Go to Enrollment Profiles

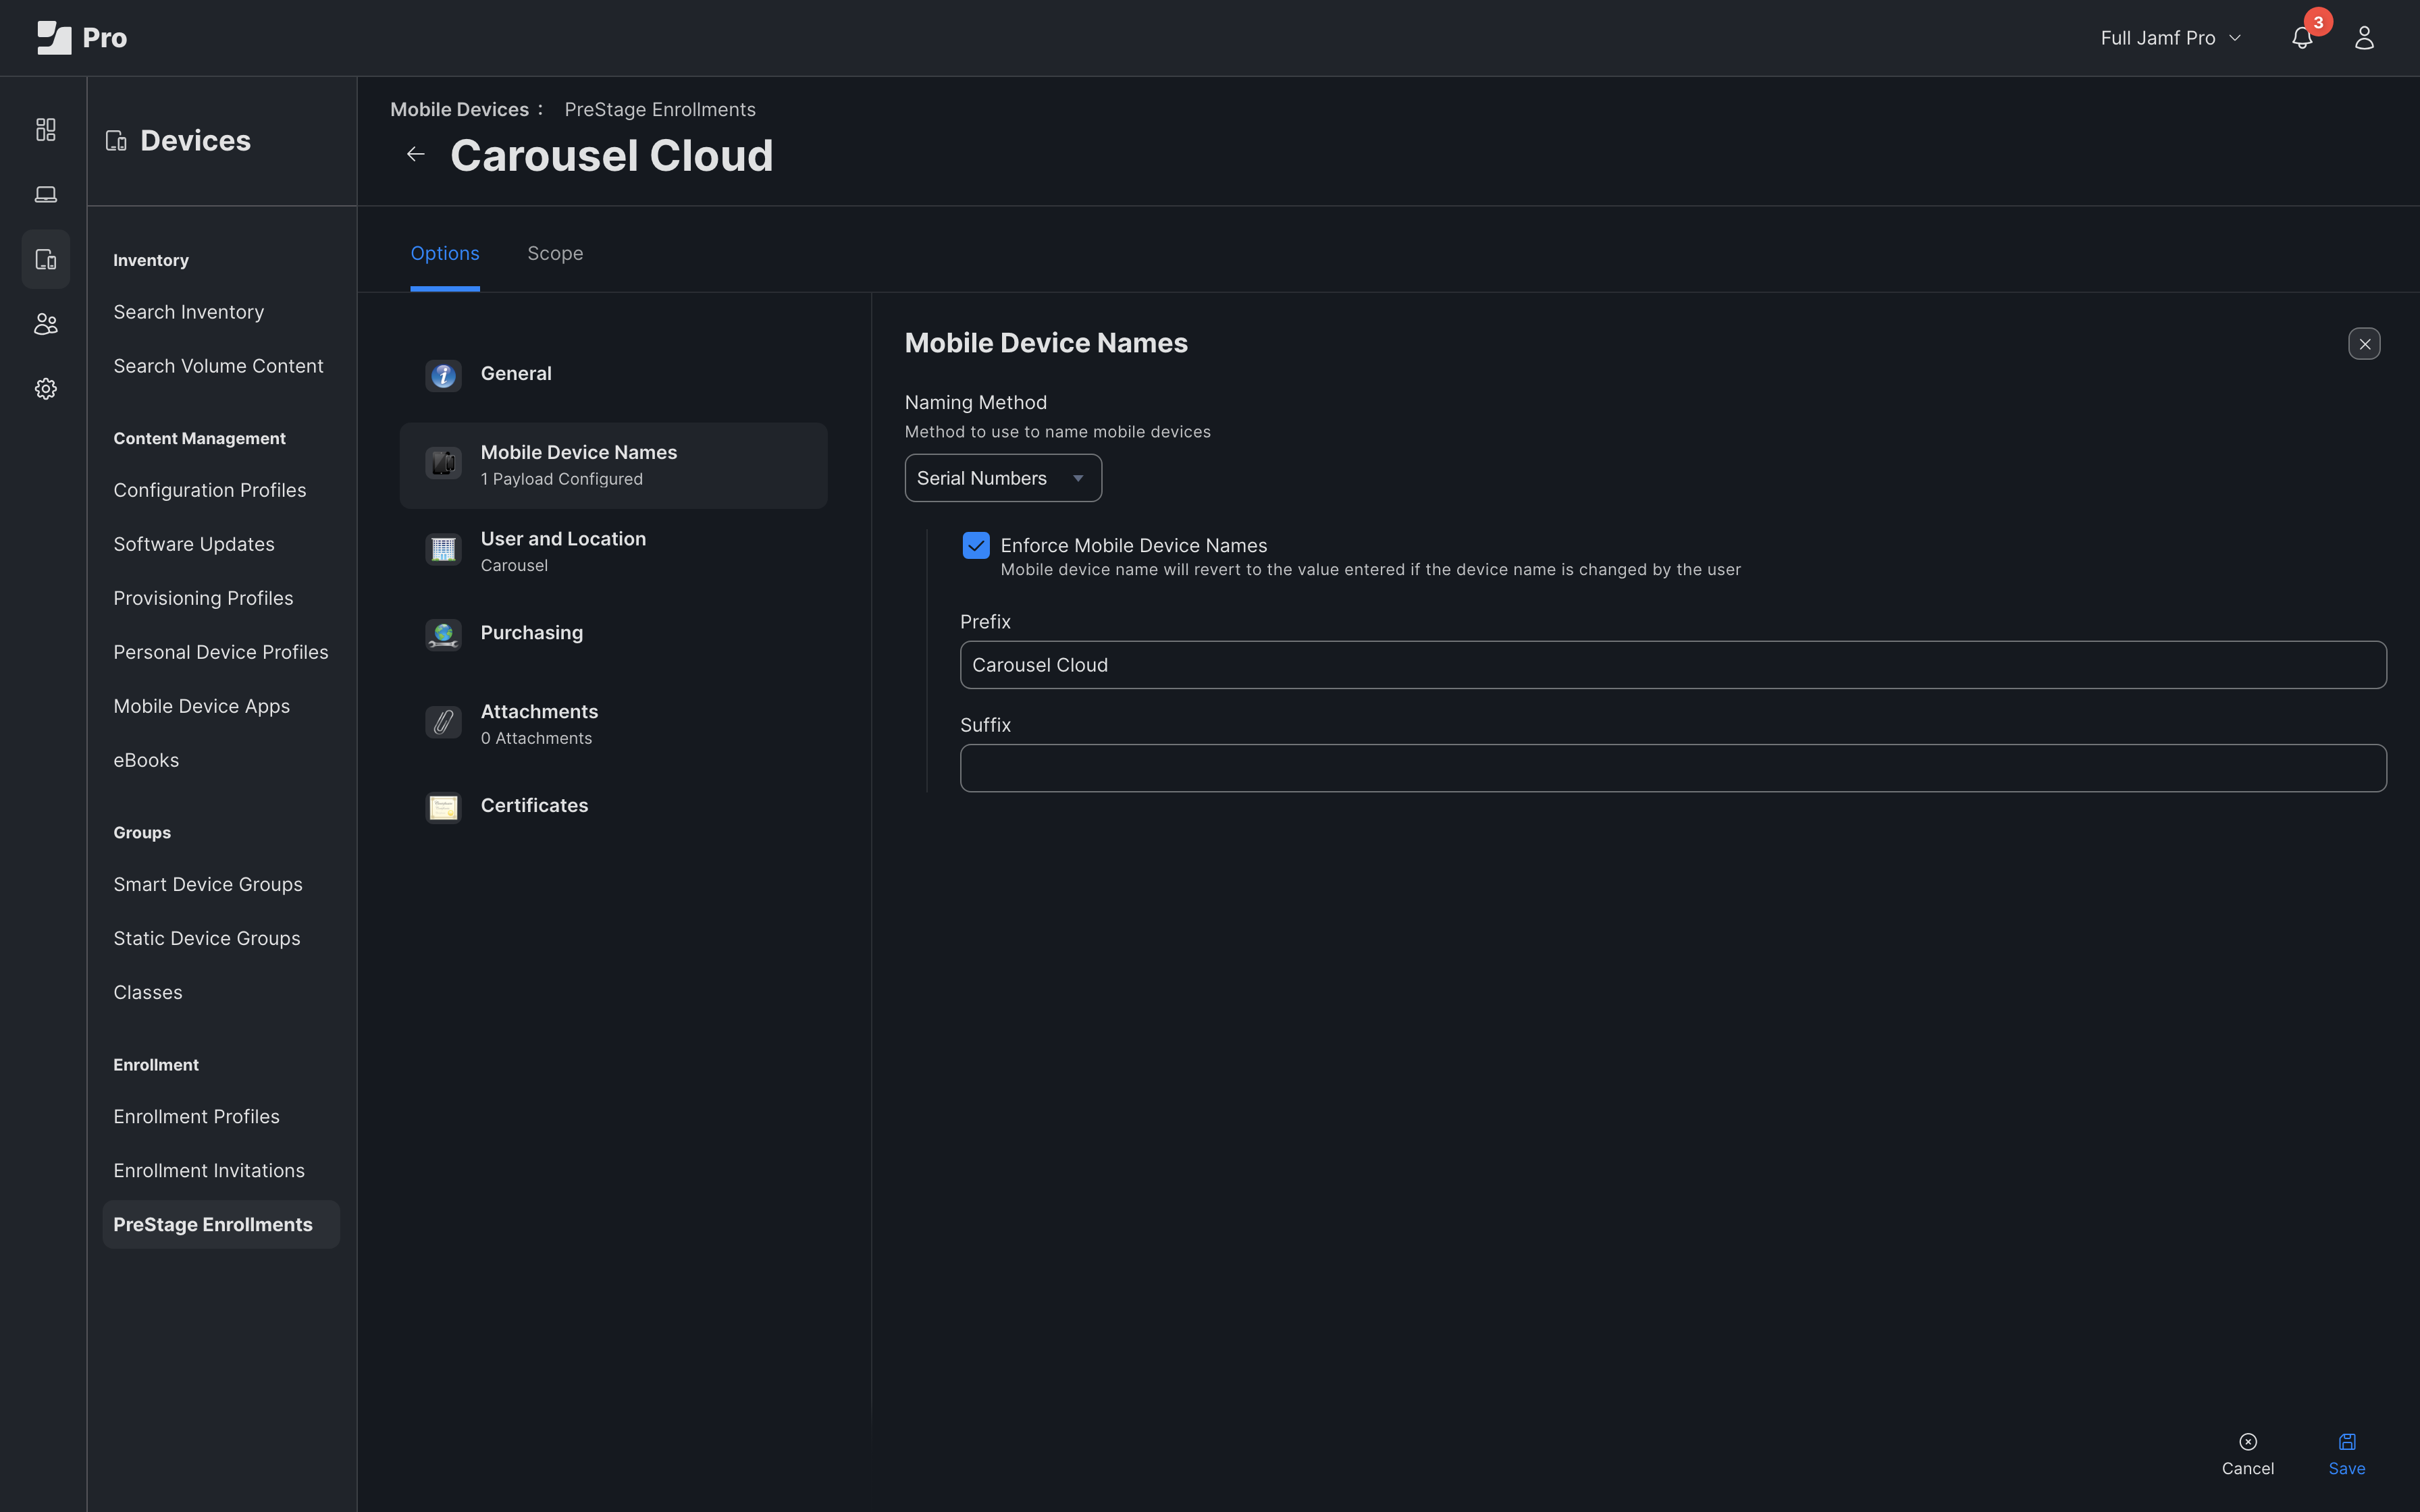click(x=197, y=1116)
